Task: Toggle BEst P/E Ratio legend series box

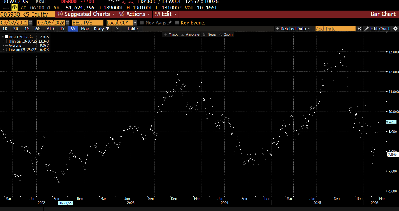Action: (6, 37)
